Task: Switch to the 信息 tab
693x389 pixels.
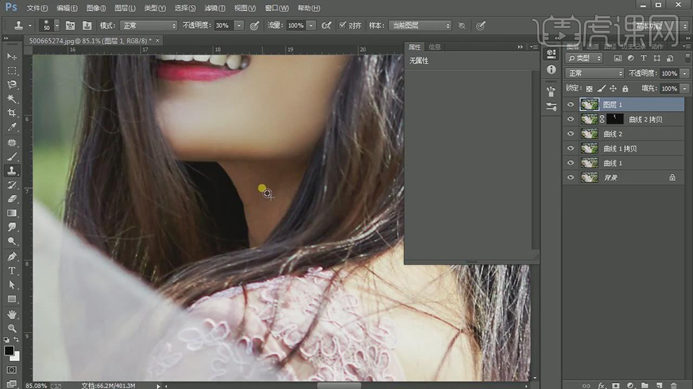Action: coord(435,47)
